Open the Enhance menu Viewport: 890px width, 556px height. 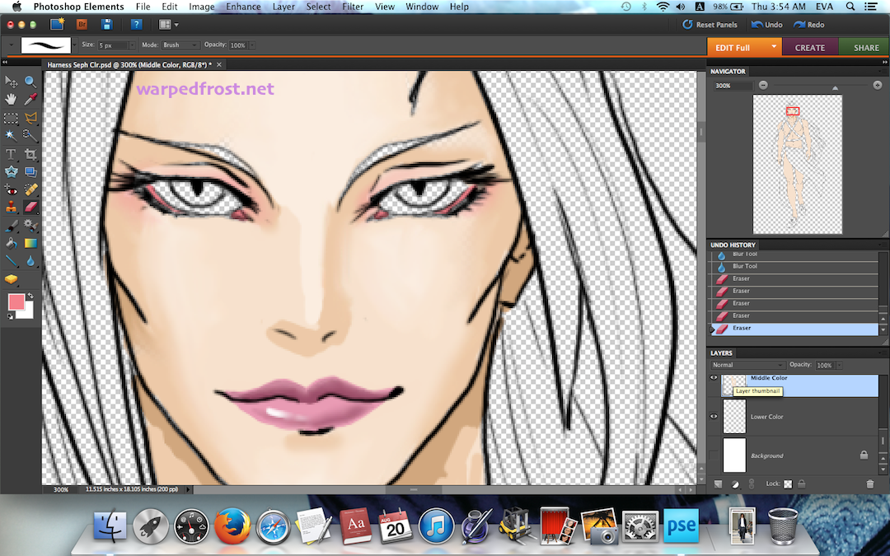(243, 7)
